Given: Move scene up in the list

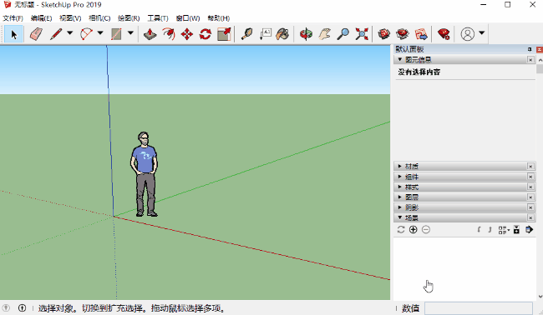Looking at the screenshot, I should coord(480,230).
